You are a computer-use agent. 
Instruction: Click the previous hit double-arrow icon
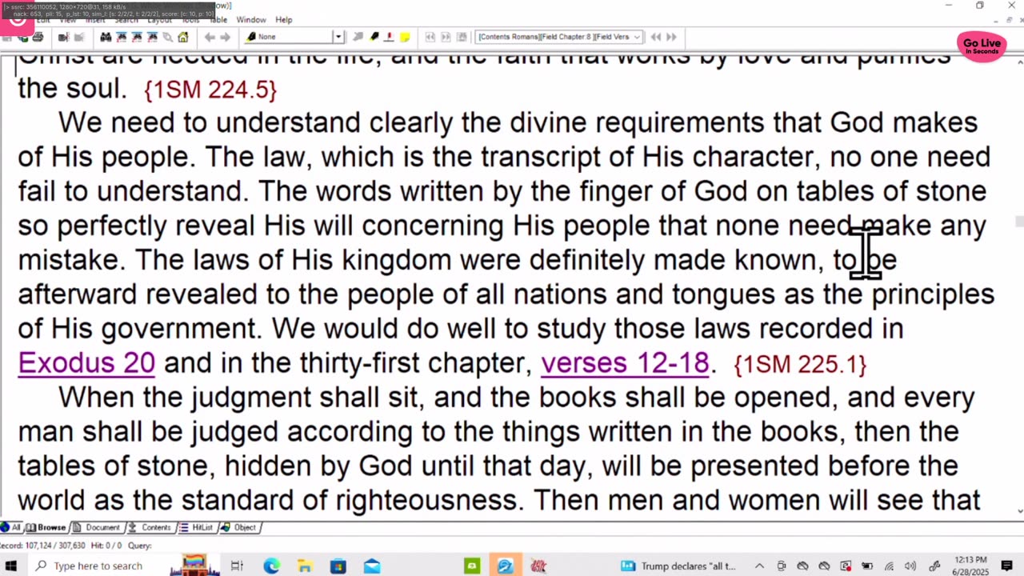[430, 37]
